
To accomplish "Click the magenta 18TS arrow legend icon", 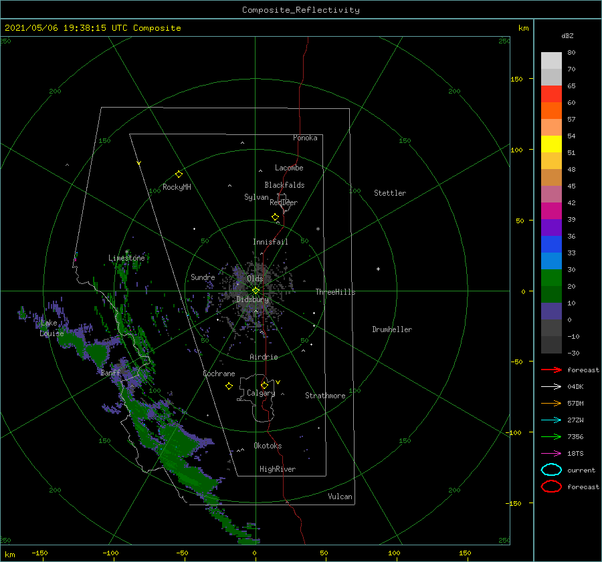I will tap(551, 454).
